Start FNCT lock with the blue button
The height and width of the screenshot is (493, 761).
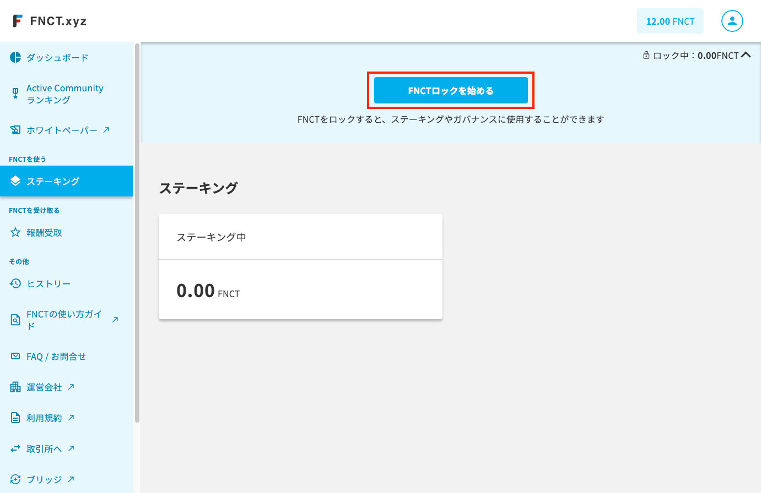451,90
